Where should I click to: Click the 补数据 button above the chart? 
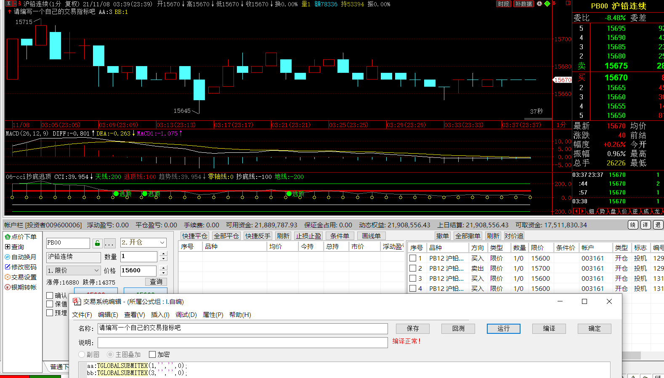coord(524,4)
